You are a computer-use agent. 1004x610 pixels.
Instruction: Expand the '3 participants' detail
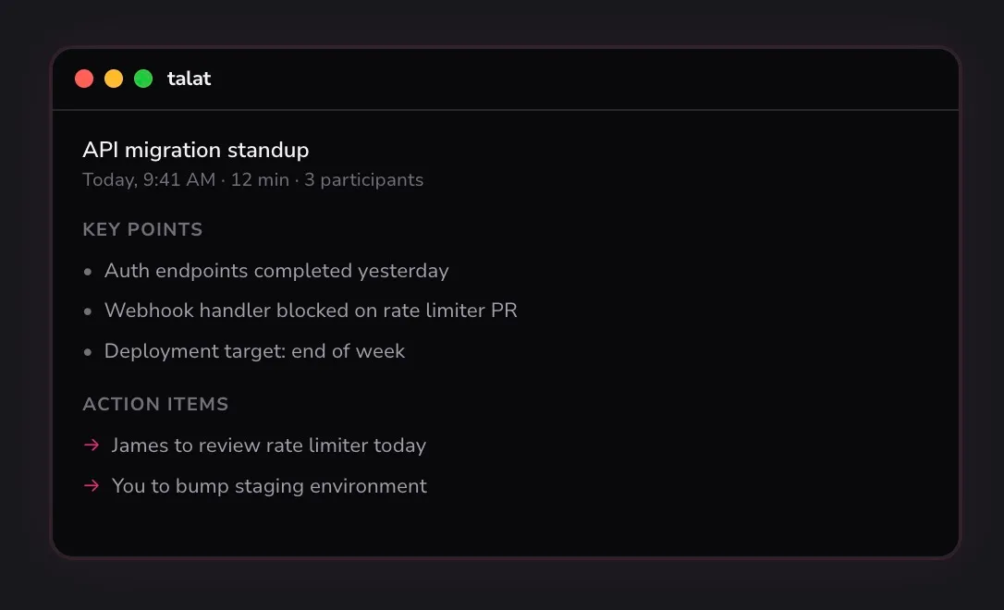(x=363, y=179)
